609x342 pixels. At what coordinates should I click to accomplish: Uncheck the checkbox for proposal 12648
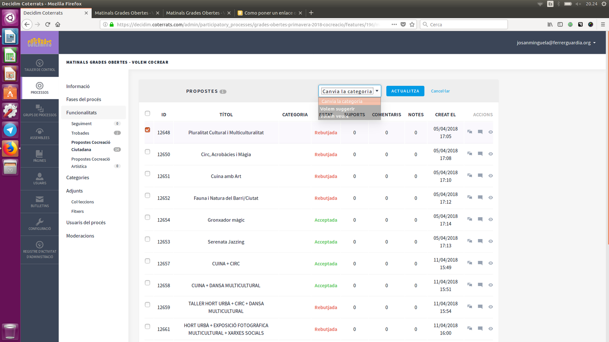(148, 130)
